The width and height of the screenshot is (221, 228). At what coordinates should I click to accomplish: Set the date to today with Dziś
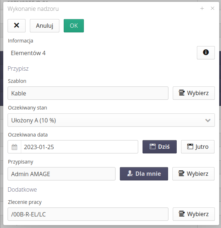(159, 147)
